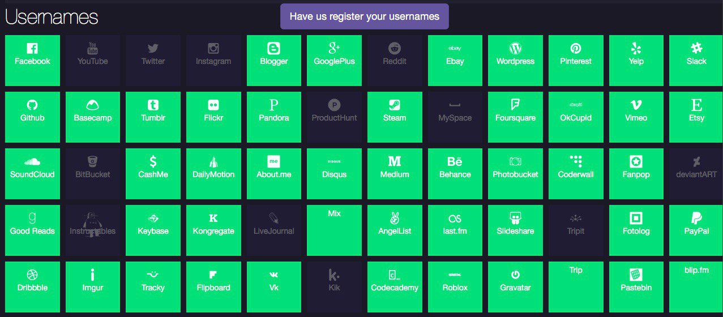The width and height of the screenshot is (723, 317).
Task: Select the GooglePlus tile
Action: point(334,61)
